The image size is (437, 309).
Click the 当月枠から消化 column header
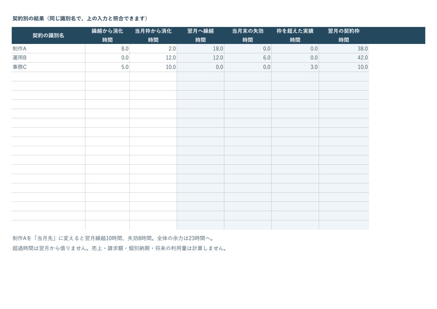153,35
